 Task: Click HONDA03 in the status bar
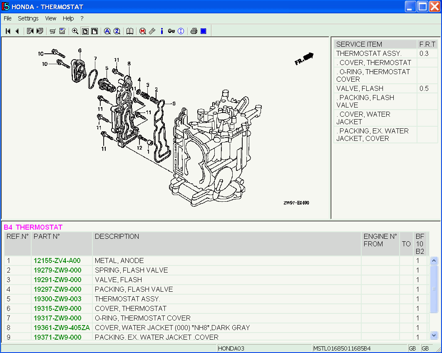tap(231, 348)
